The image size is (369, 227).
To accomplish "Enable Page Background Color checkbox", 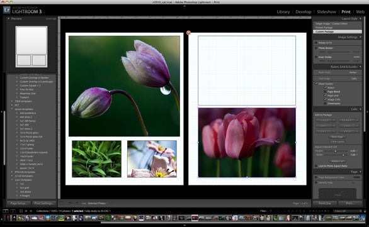I will pyautogui.click(x=316, y=177).
